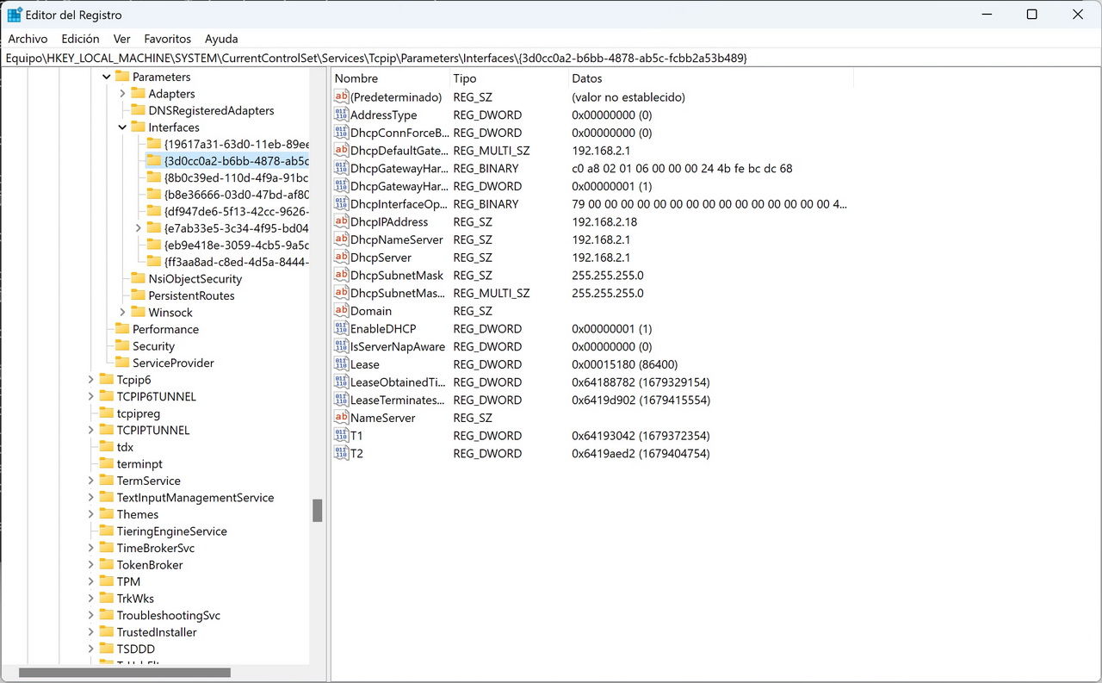Click the (Predeterminado) string icon
Screen dimensions: 1102x683
[x=341, y=97]
